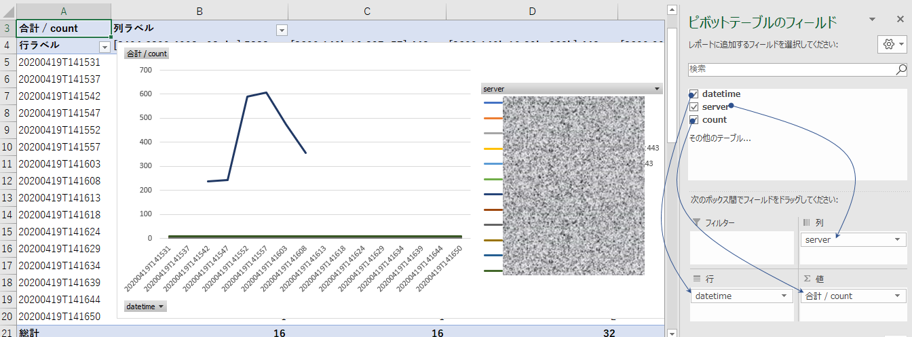Select cell 20200419T141629 in column A

[x=64, y=249]
